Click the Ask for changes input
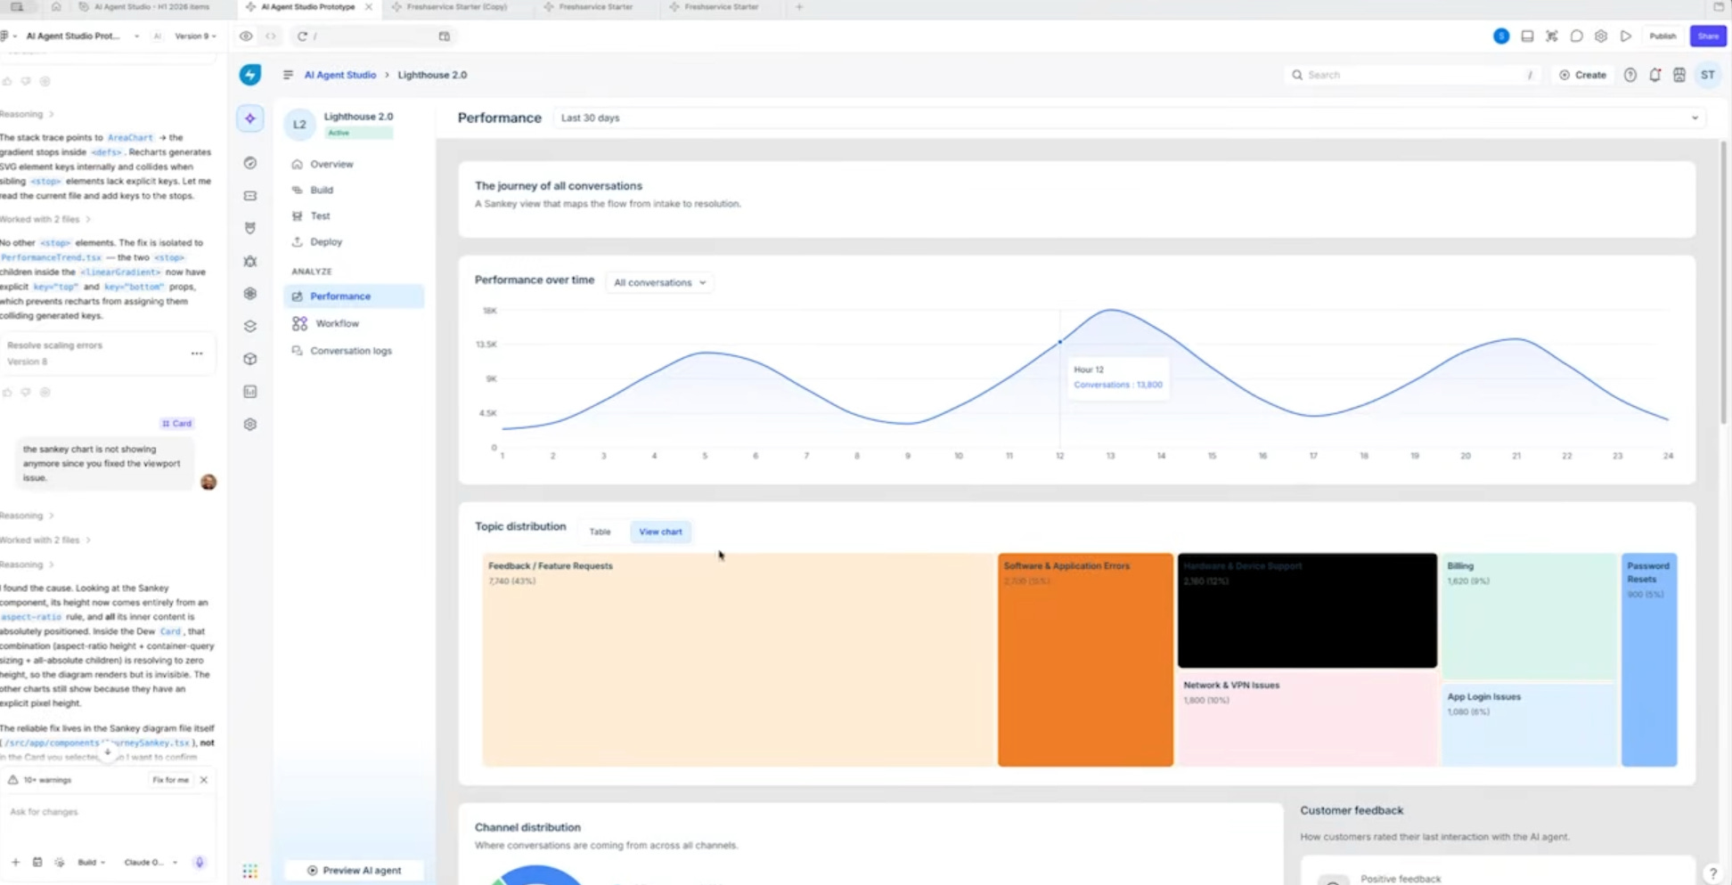Image resolution: width=1732 pixels, height=885 pixels. click(x=107, y=812)
